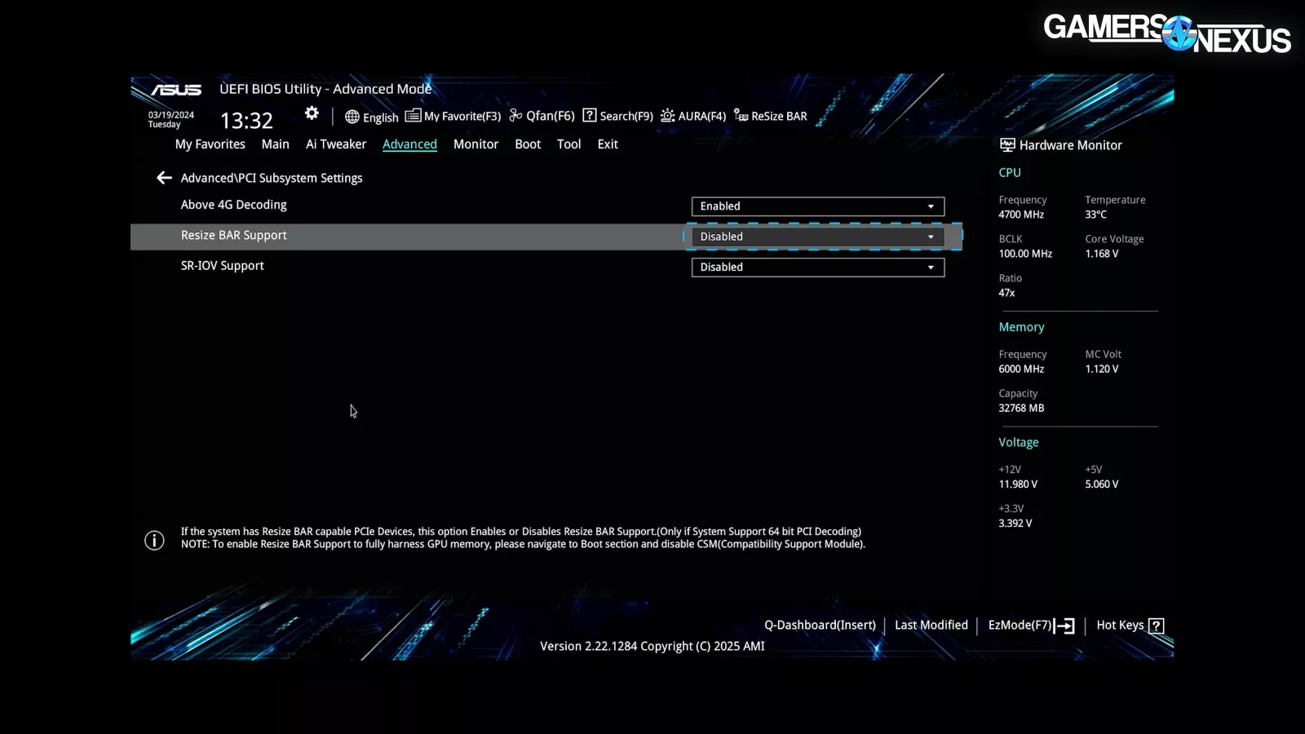Click the EzMode exit arrow icon
The image size is (1305, 734).
point(1064,626)
